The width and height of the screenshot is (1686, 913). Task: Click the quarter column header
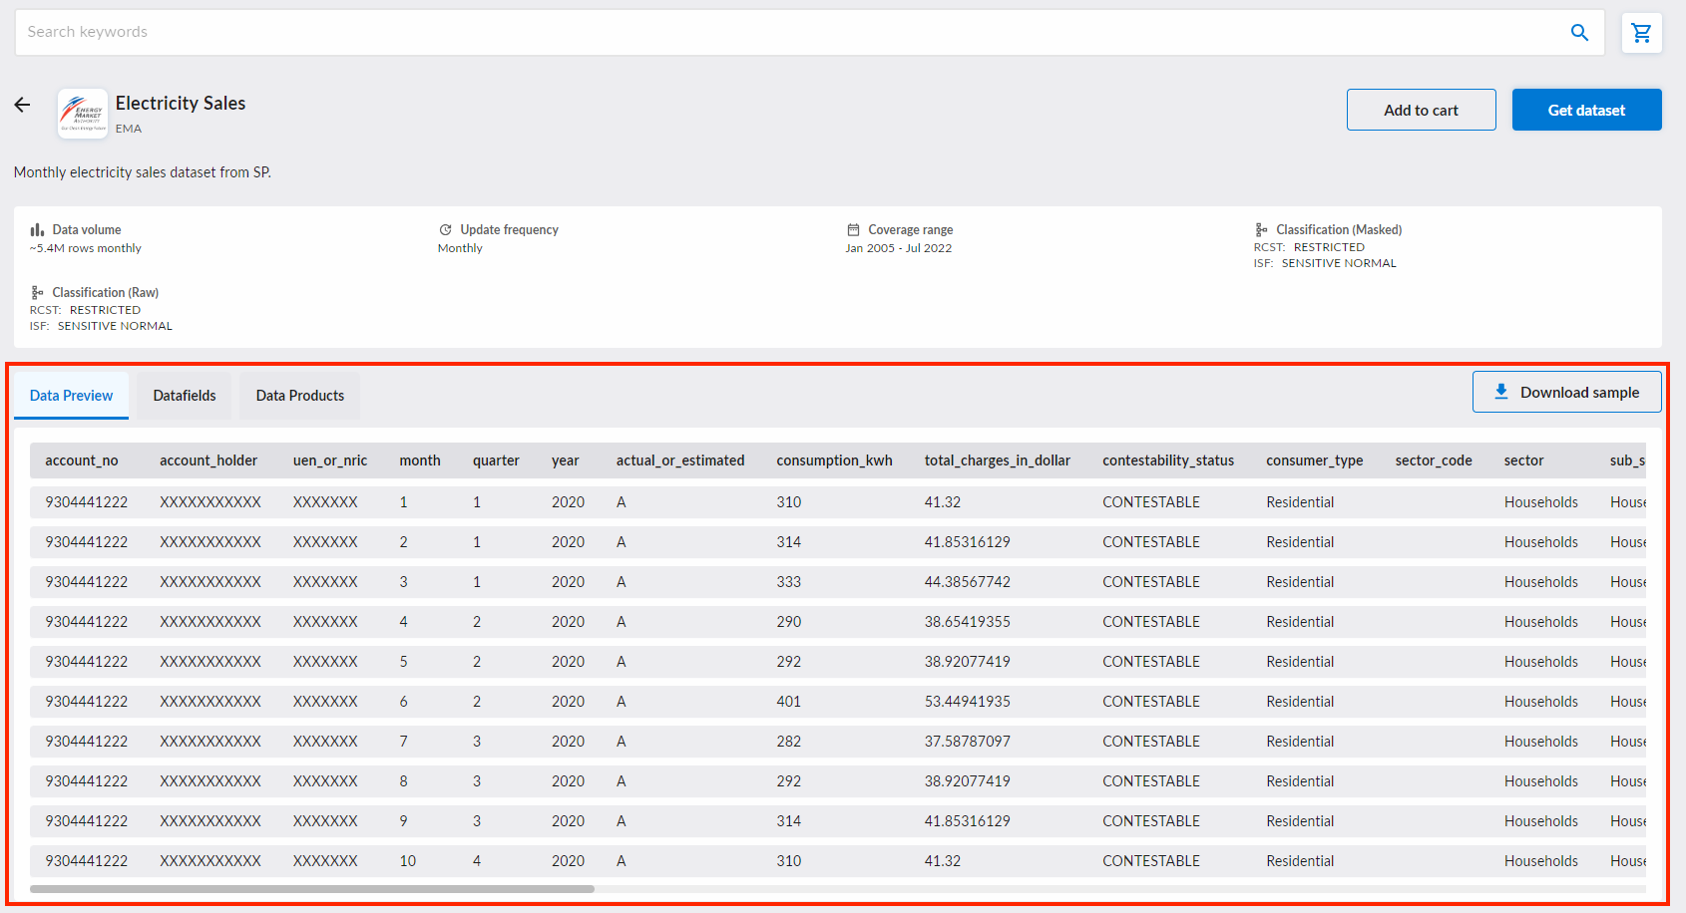tap(496, 460)
